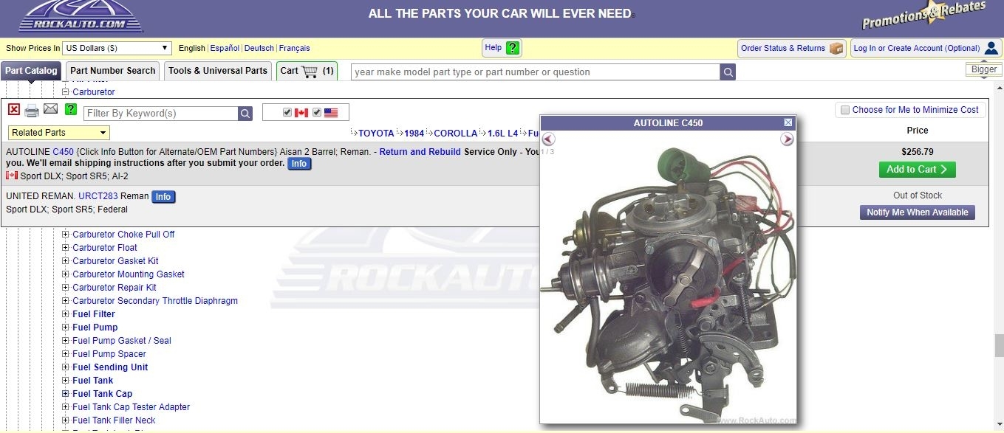Viewport: 1004px width, 433px height.
Task: Open Fuel Tank Filler Neck category
Action: tap(114, 420)
